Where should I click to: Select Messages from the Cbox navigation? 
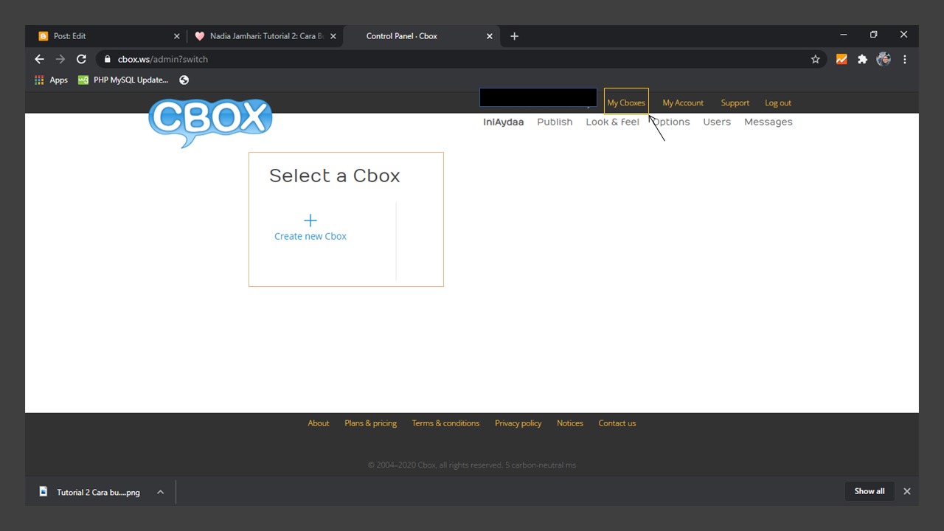tap(768, 122)
